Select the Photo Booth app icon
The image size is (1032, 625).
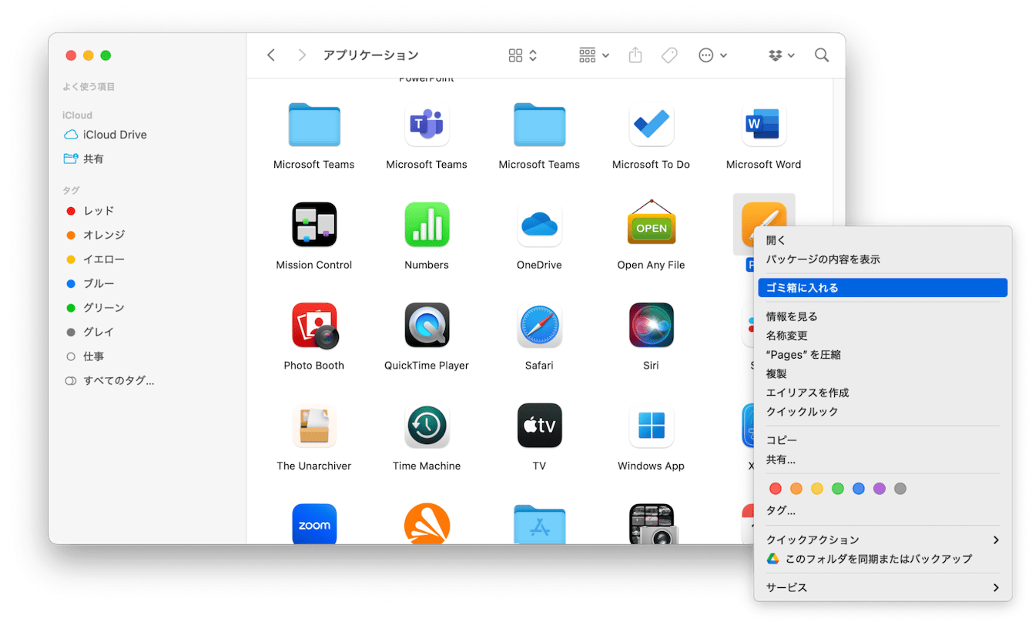tap(315, 326)
